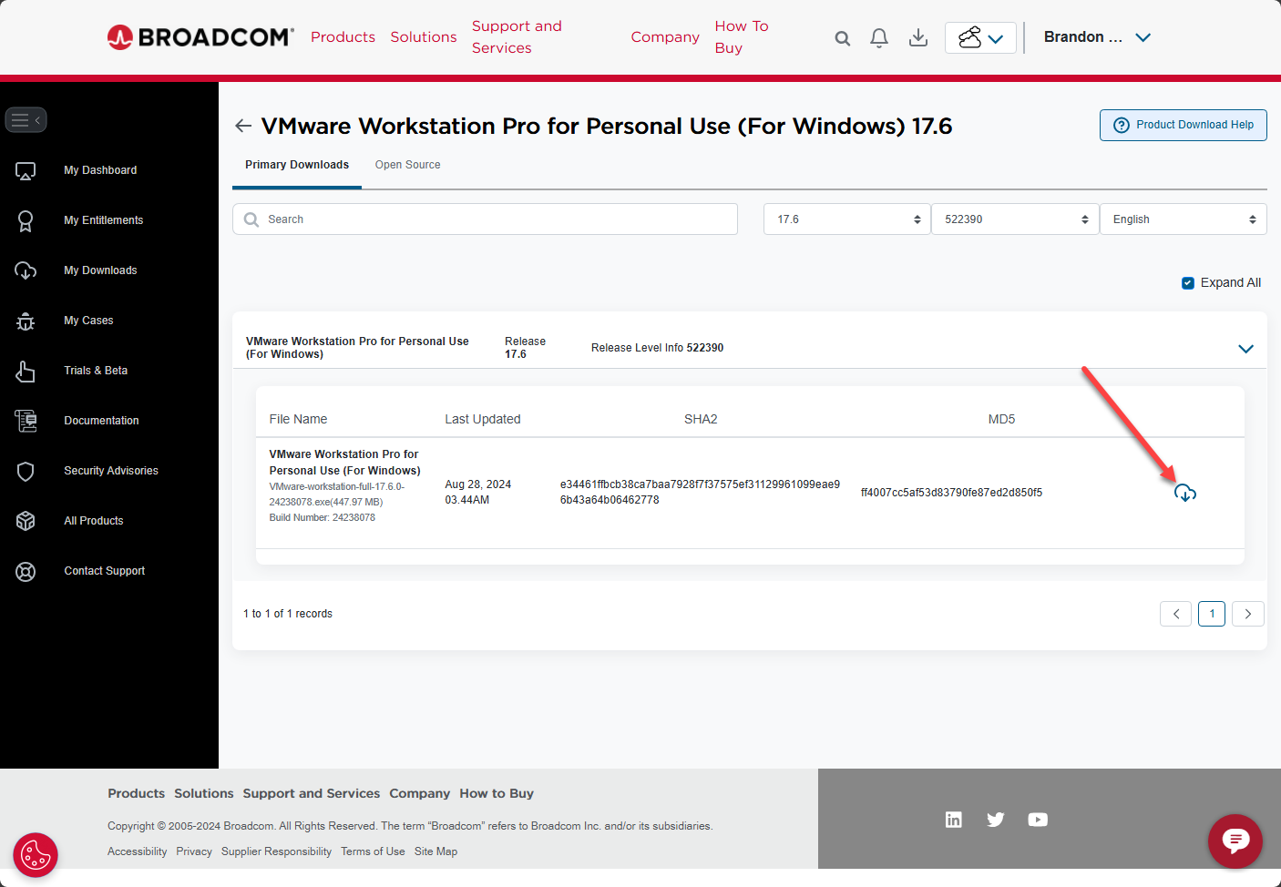1281x887 pixels.
Task: Open Trials & Beta in sidebar
Action: point(96,371)
